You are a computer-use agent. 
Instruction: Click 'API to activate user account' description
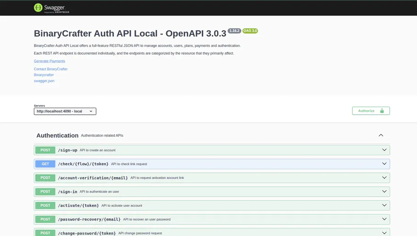pos(122,206)
